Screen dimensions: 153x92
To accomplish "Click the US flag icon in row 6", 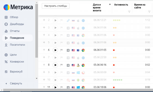I will (73, 50).
